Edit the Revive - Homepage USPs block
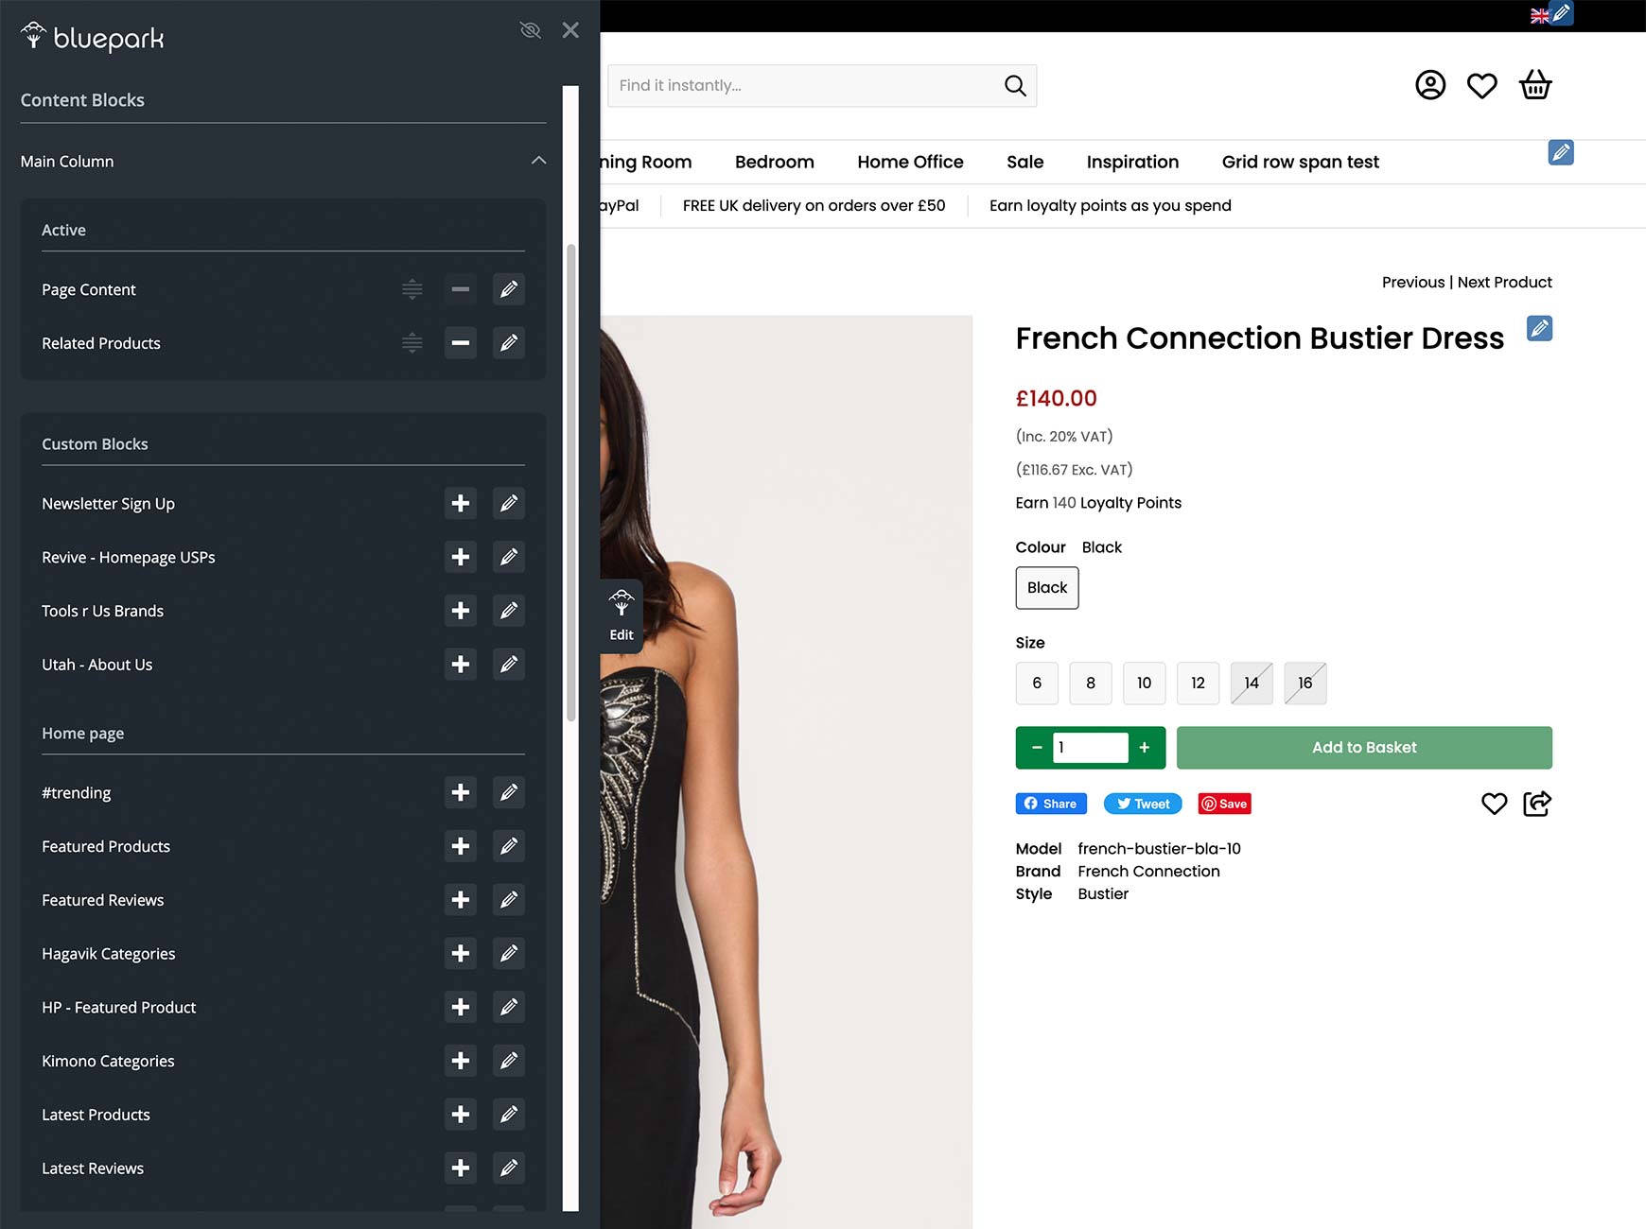 coord(509,558)
